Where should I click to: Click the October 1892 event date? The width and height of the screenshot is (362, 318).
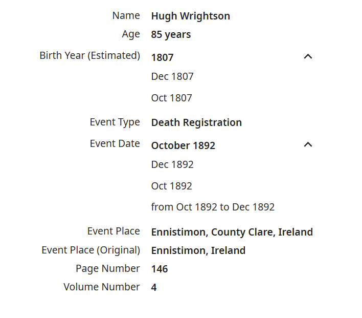(x=183, y=146)
